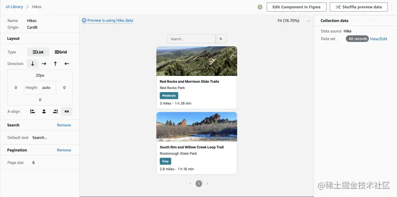The height and width of the screenshot is (197, 397).
Task: Click Red Rocks Park subtitle
Action: point(172,88)
